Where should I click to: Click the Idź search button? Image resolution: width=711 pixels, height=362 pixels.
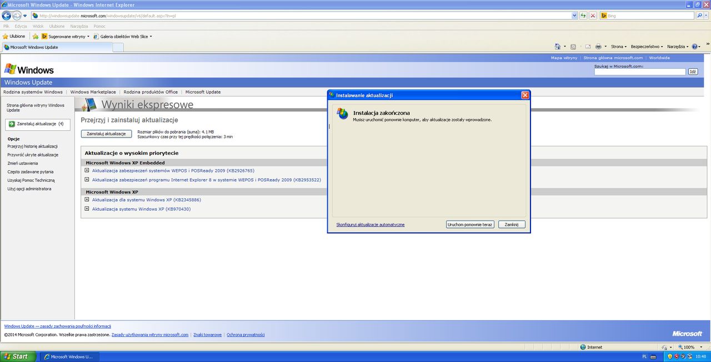(693, 72)
